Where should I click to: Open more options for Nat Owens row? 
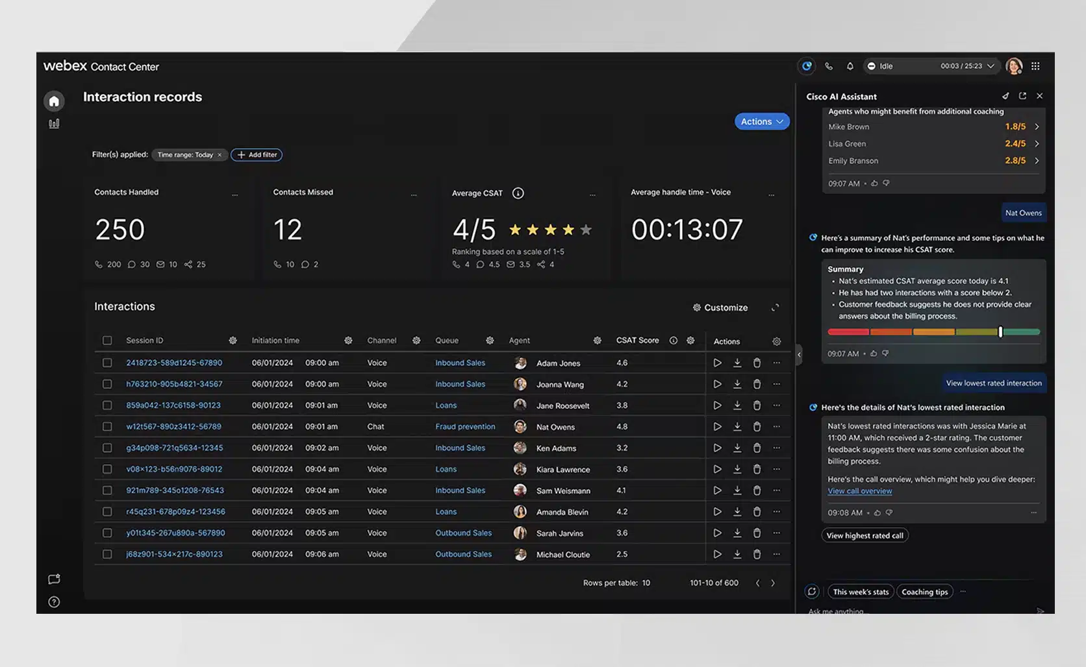coord(776,427)
